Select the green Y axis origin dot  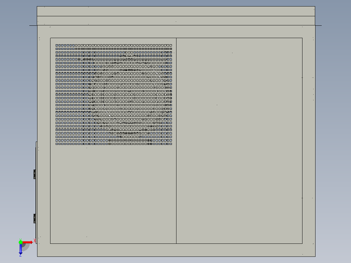tap(21, 242)
